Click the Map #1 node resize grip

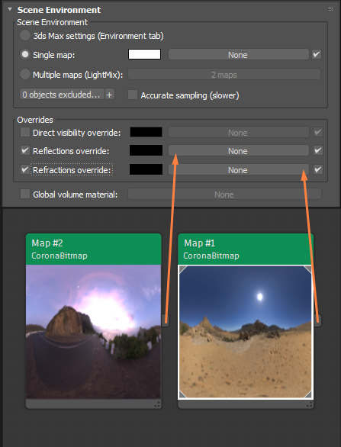(x=310, y=404)
